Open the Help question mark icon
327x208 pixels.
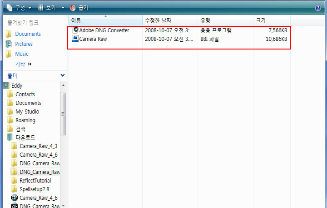[x=318, y=8]
